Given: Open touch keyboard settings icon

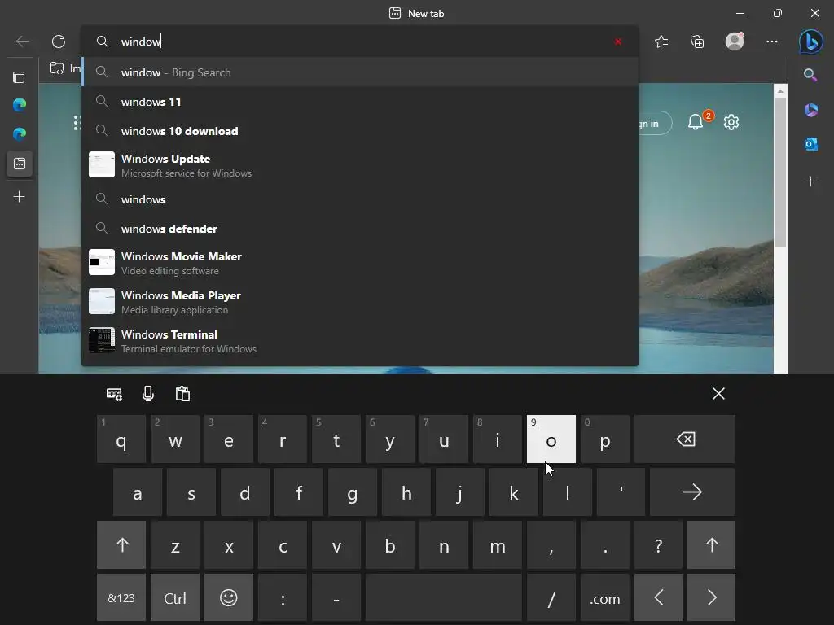Looking at the screenshot, I should [114, 394].
